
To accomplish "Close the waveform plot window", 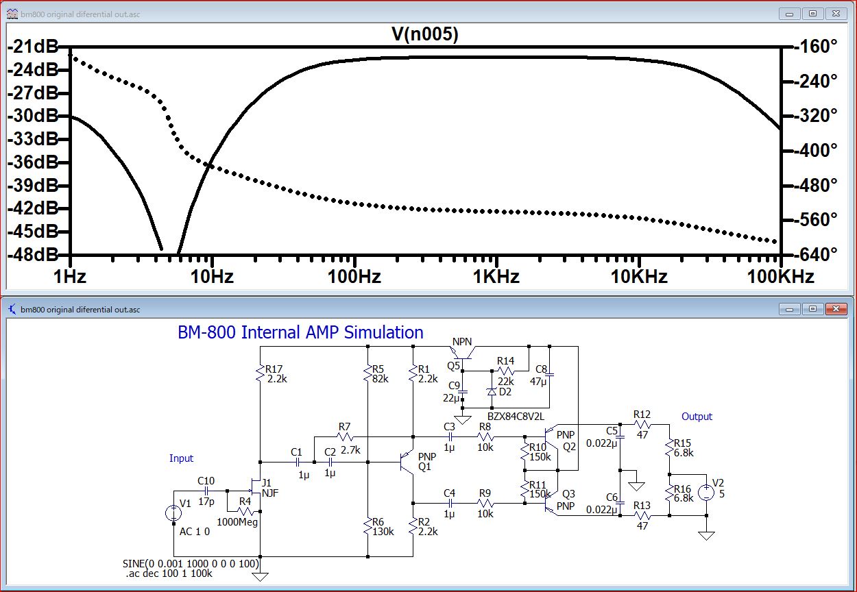I will 836,13.
